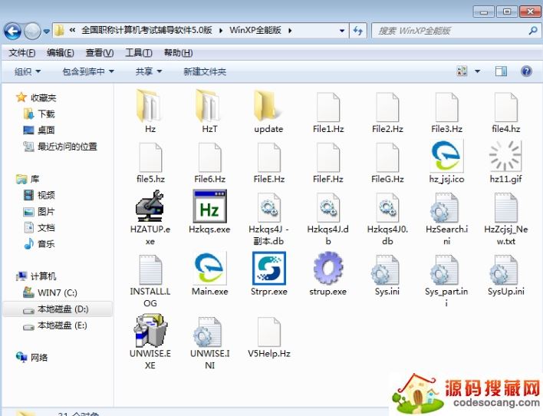Select the Hzkqs.exe application icon
Viewport: 543px width, 416px height.
pos(209,207)
